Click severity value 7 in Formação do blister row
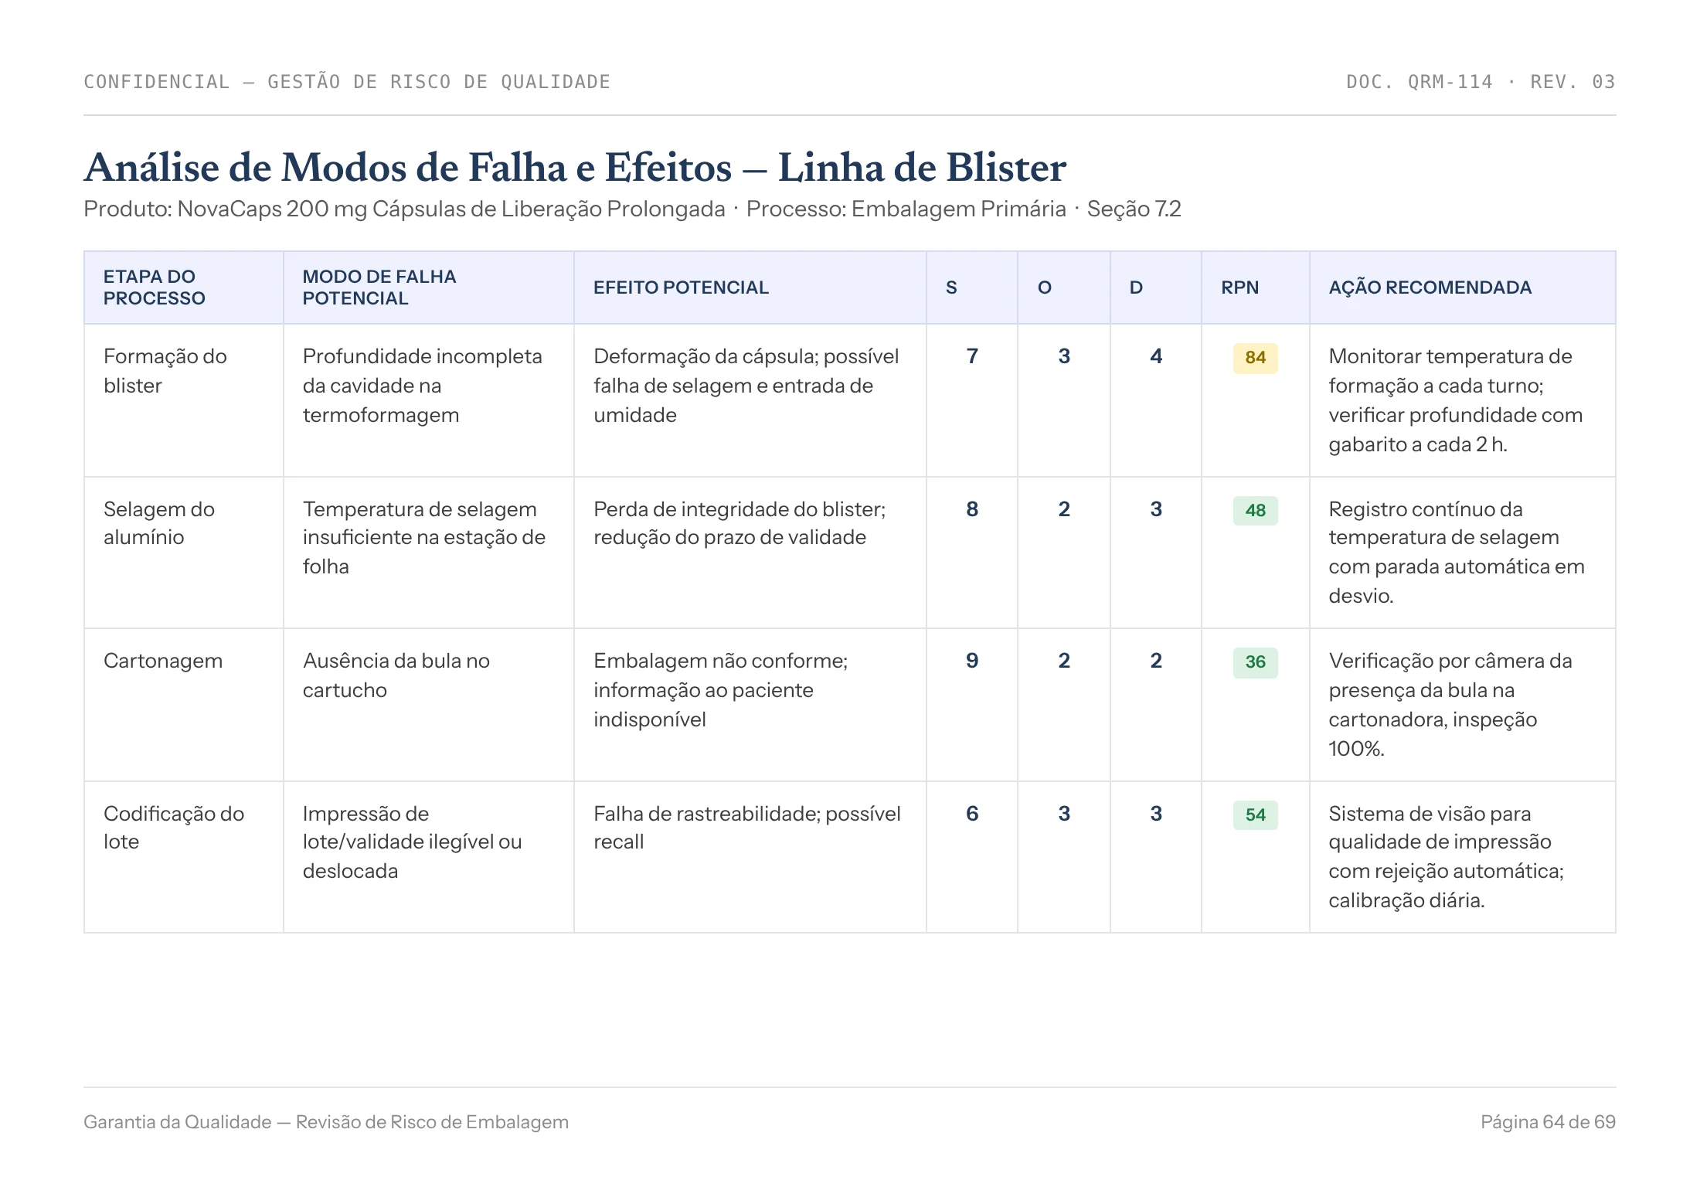1700x1204 pixels. tap(972, 356)
